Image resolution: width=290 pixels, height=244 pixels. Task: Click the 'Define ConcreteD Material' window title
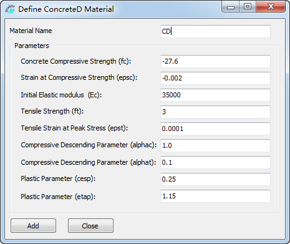[66, 9]
